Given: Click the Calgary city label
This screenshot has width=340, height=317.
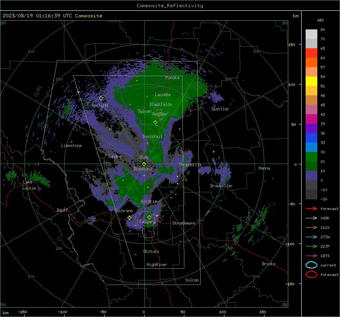Looking at the screenshot, I should 147,222.
